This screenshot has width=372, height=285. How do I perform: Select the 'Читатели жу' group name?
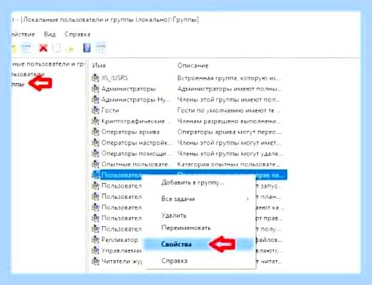click(x=122, y=261)
